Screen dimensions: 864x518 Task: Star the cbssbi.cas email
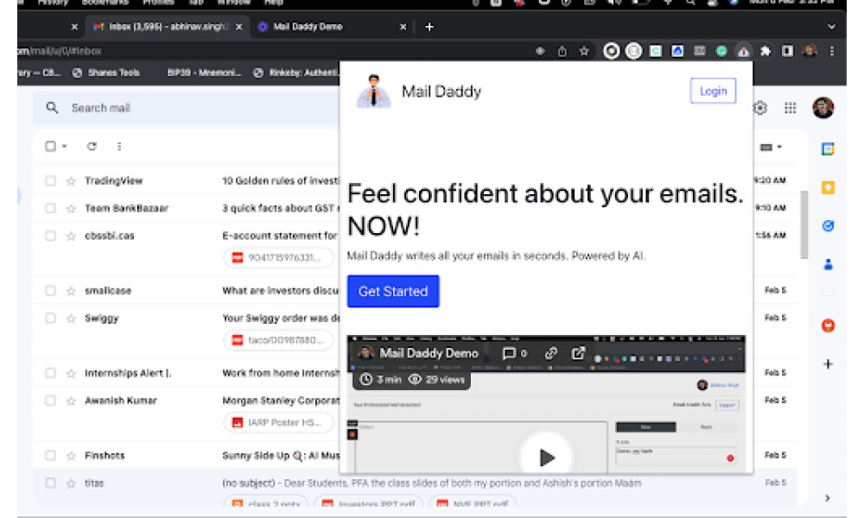point(71,236)
